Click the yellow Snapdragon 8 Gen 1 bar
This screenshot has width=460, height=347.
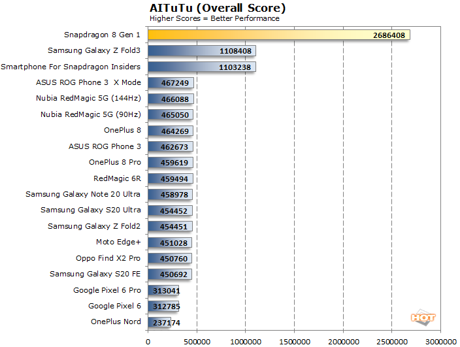[x=278, y=35]
